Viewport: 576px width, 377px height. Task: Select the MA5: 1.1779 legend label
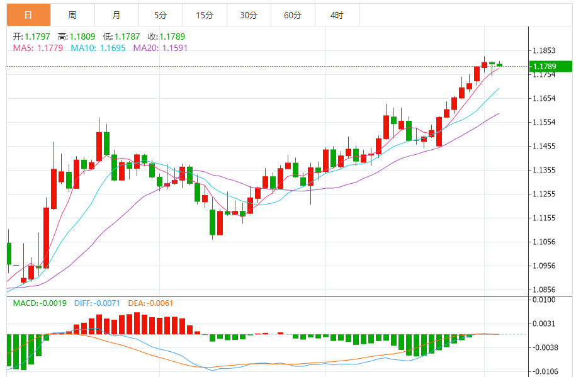(x=38, y=48)
